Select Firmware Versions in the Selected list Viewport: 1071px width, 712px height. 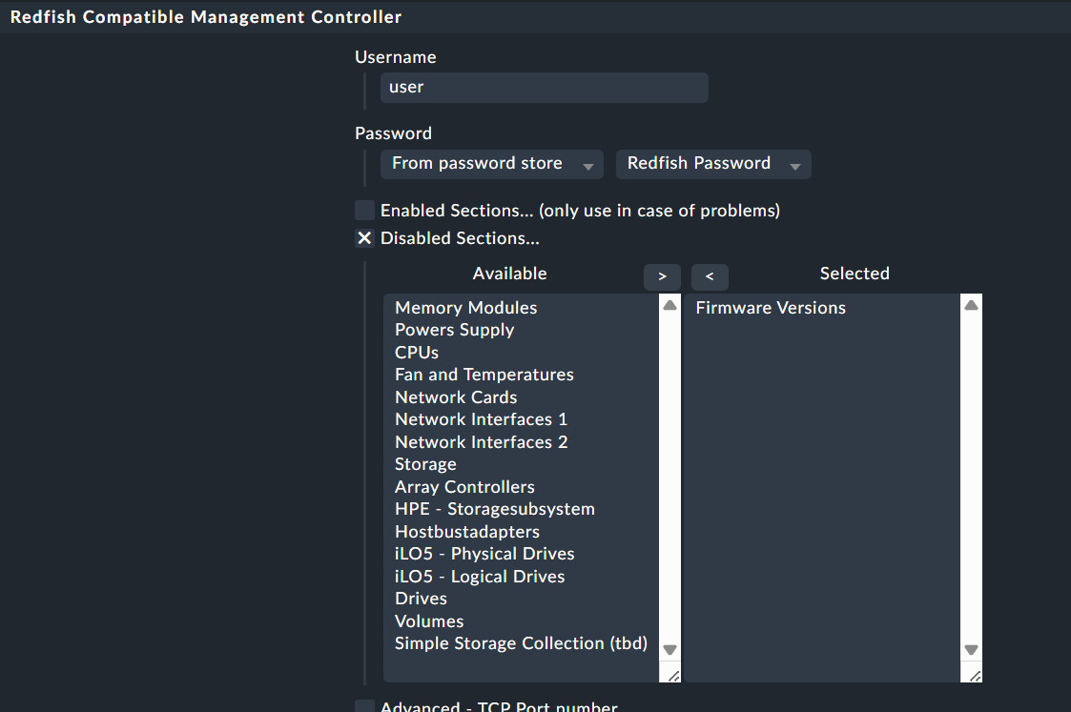point(770,307)
